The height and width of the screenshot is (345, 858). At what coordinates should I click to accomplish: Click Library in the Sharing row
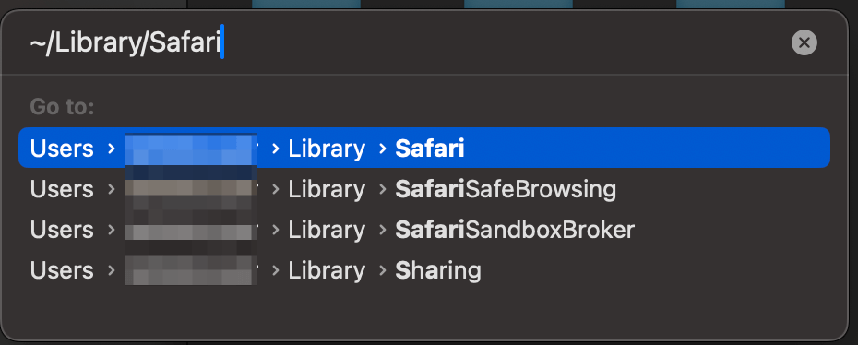pyautogui.click(x=327, y=270)
